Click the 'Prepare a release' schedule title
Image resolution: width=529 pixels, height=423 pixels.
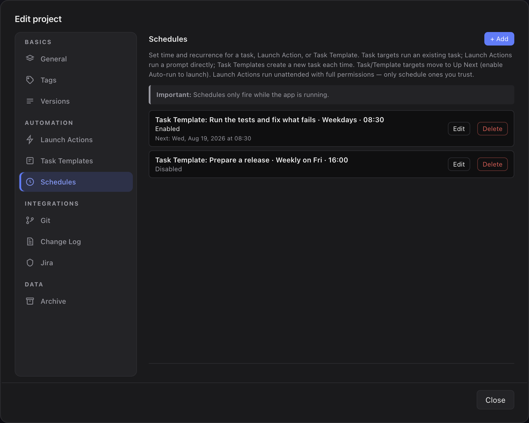[x=252, y=160]
